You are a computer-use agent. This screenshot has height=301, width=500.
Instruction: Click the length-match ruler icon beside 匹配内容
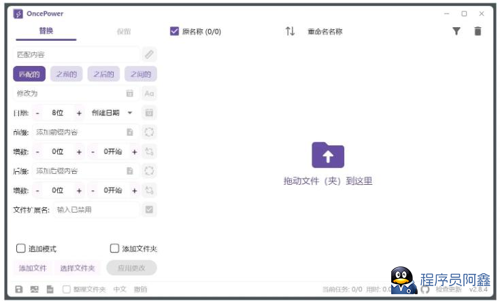click(x=149, y=54)
